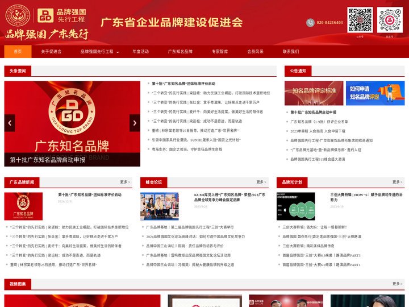
Task: Click the black-and-white QR code in header
Action: tap(360, 20)
